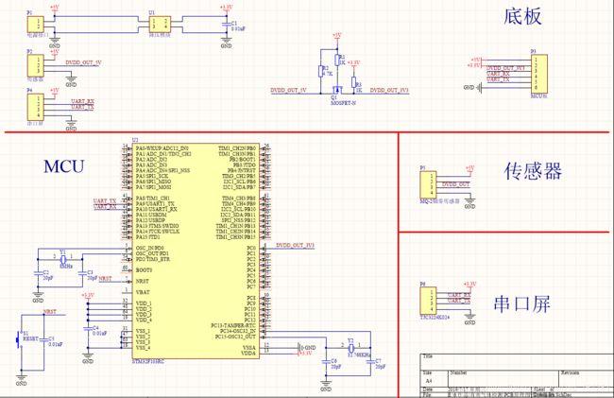The height and width of the screenshot is (398, 614).
Task: Click the PA0-WKUP pin name
Action: [x=162, y=148]
